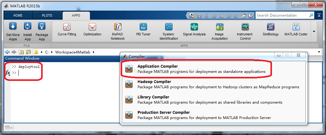Viewport: 326px width, 135px height.
Task: Launch the Curve Fitting app
Action: (x=67, y=30)
